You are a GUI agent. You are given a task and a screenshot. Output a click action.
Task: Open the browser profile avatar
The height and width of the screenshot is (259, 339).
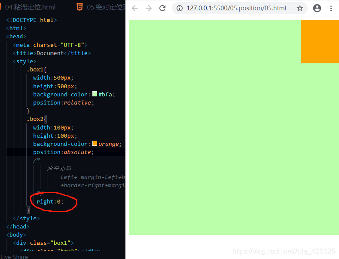(317, 8)
